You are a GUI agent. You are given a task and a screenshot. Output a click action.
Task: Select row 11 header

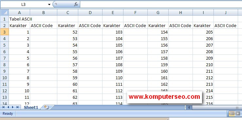[5, 84]
